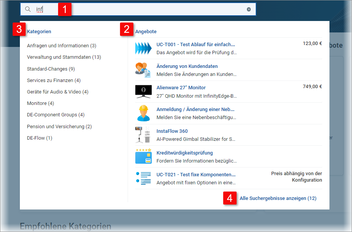This screenshot has height=232, width=352.
Task: Select Geräte für Audio & Video category
Action: point(57,92)
